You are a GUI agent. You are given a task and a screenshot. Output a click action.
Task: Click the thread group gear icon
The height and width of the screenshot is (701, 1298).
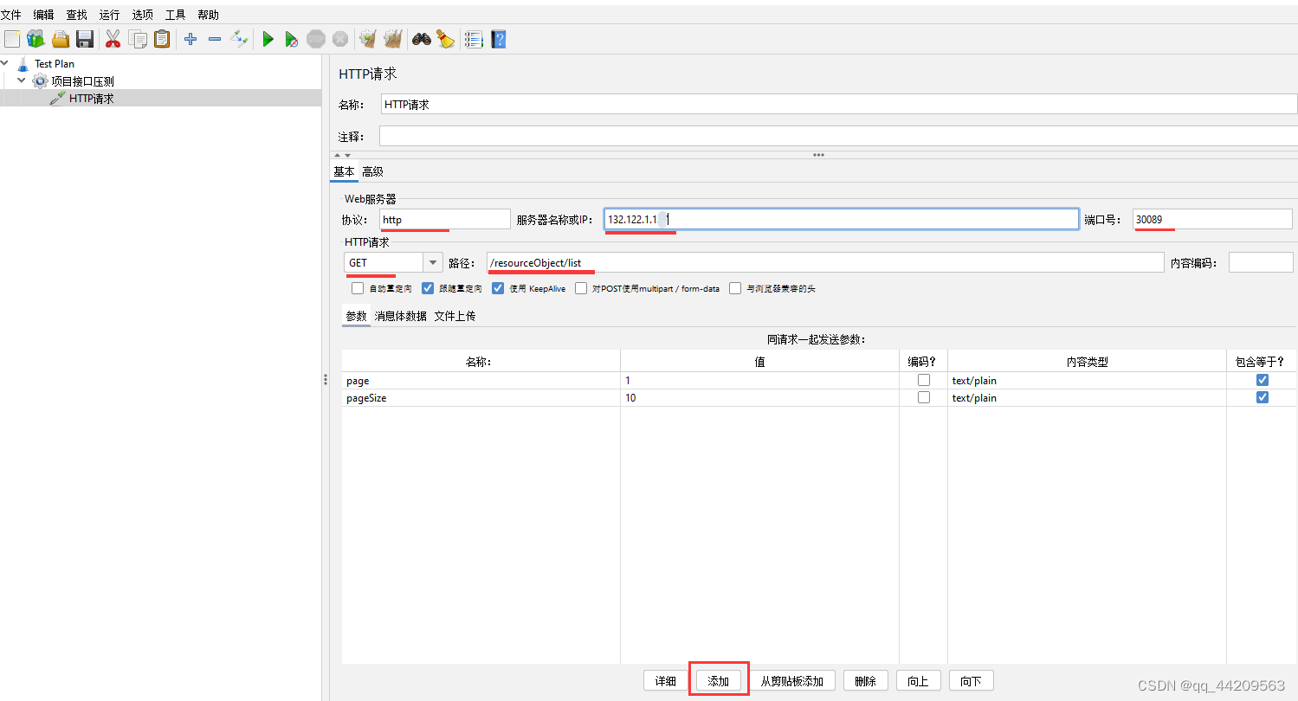(40, 81)
